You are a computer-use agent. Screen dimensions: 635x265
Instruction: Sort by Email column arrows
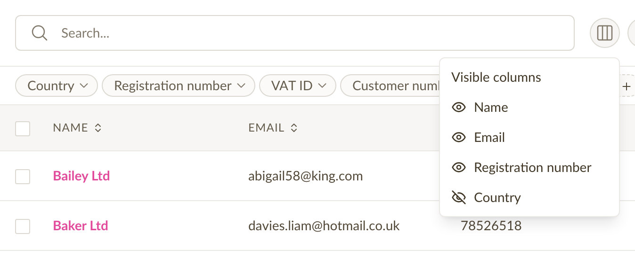click(x=294, y=128)
